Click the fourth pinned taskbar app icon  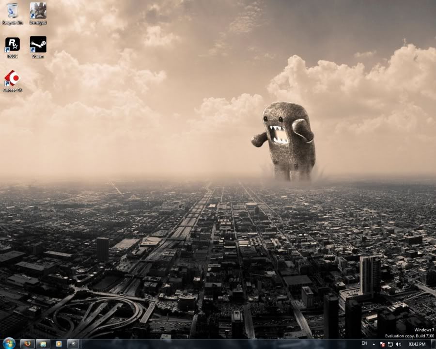click(74, 344)
